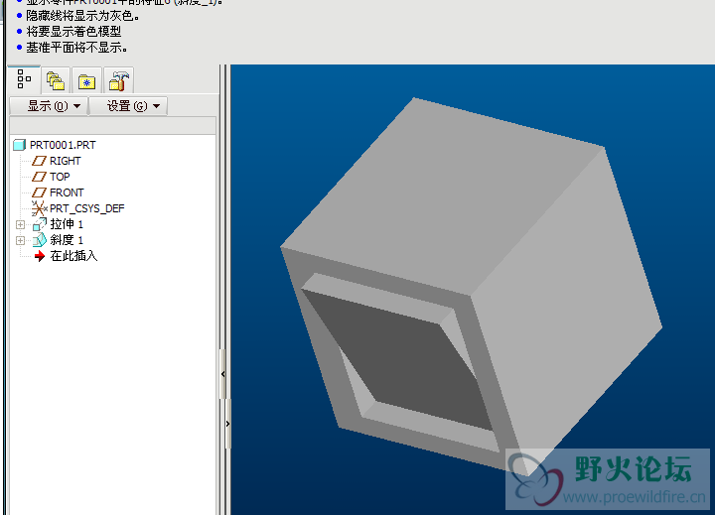Screen dimensions: 715x515
Task: Select the TOP datum plane
Action: click(60, 177)
